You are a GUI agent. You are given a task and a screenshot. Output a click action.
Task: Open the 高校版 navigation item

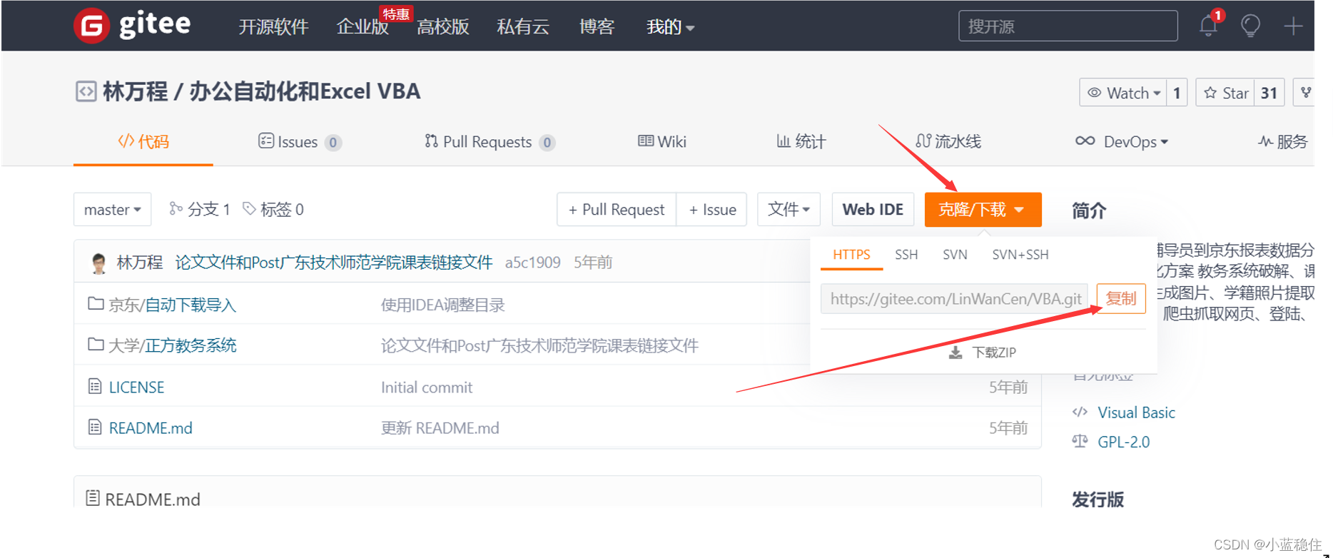[x=443, y=27]
